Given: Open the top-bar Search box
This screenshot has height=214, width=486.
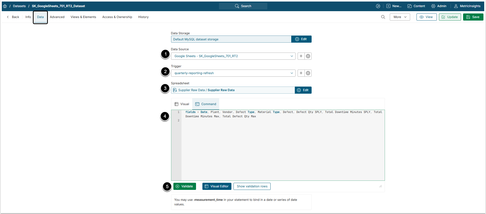Looking at the screenshot, I should pos(243,6).
